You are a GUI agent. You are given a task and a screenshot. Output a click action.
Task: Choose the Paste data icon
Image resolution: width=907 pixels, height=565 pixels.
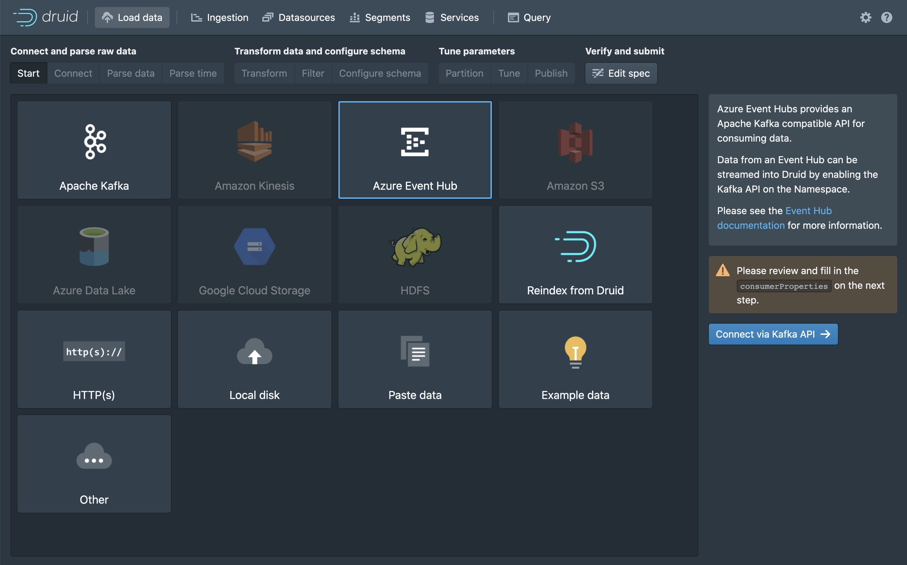pos(415,352)
